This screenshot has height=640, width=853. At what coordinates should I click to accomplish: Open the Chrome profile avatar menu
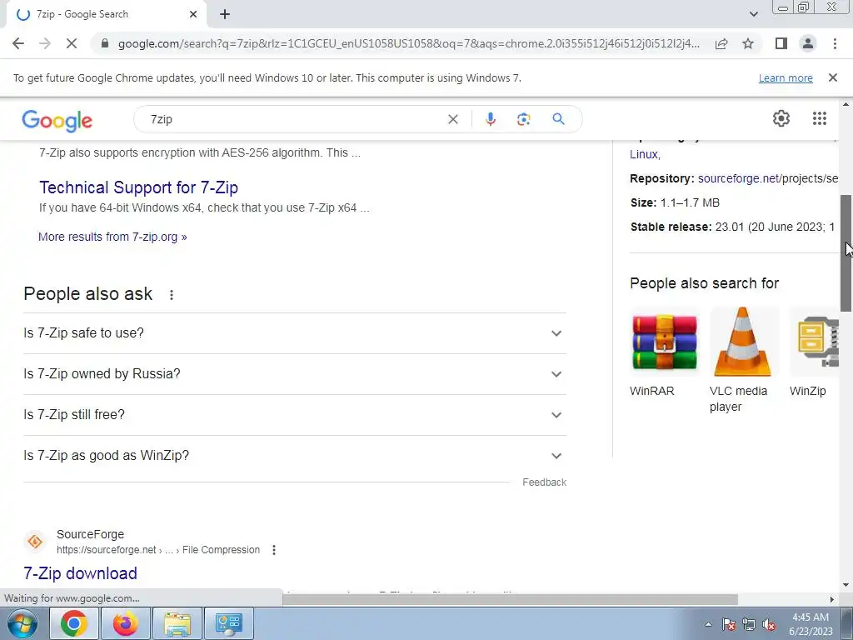[808, 43]
